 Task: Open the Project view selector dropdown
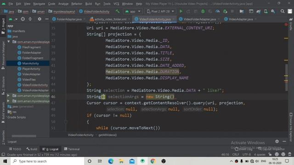point(13,19)
